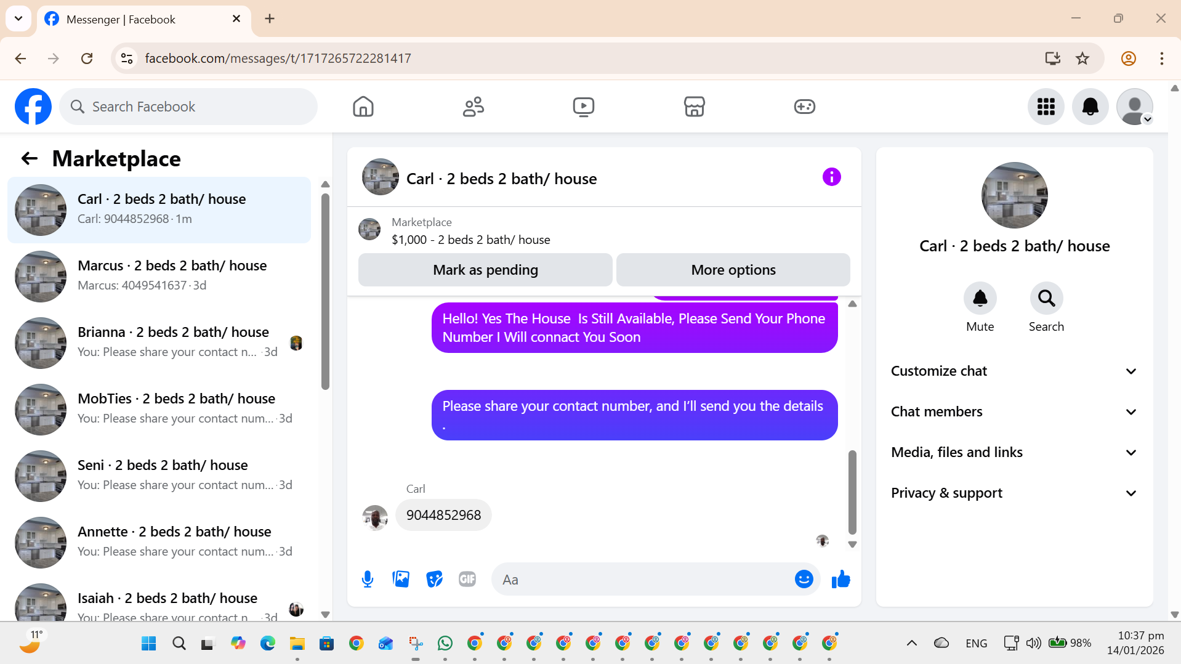
Task: Open Chrome profile icon
Action: (1128, 58)
